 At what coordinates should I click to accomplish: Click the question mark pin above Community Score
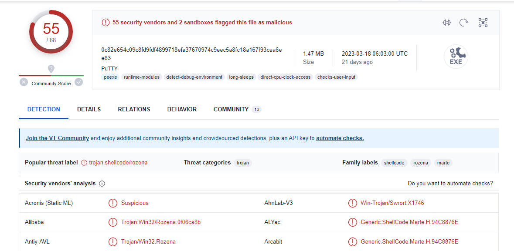(51, 69)
